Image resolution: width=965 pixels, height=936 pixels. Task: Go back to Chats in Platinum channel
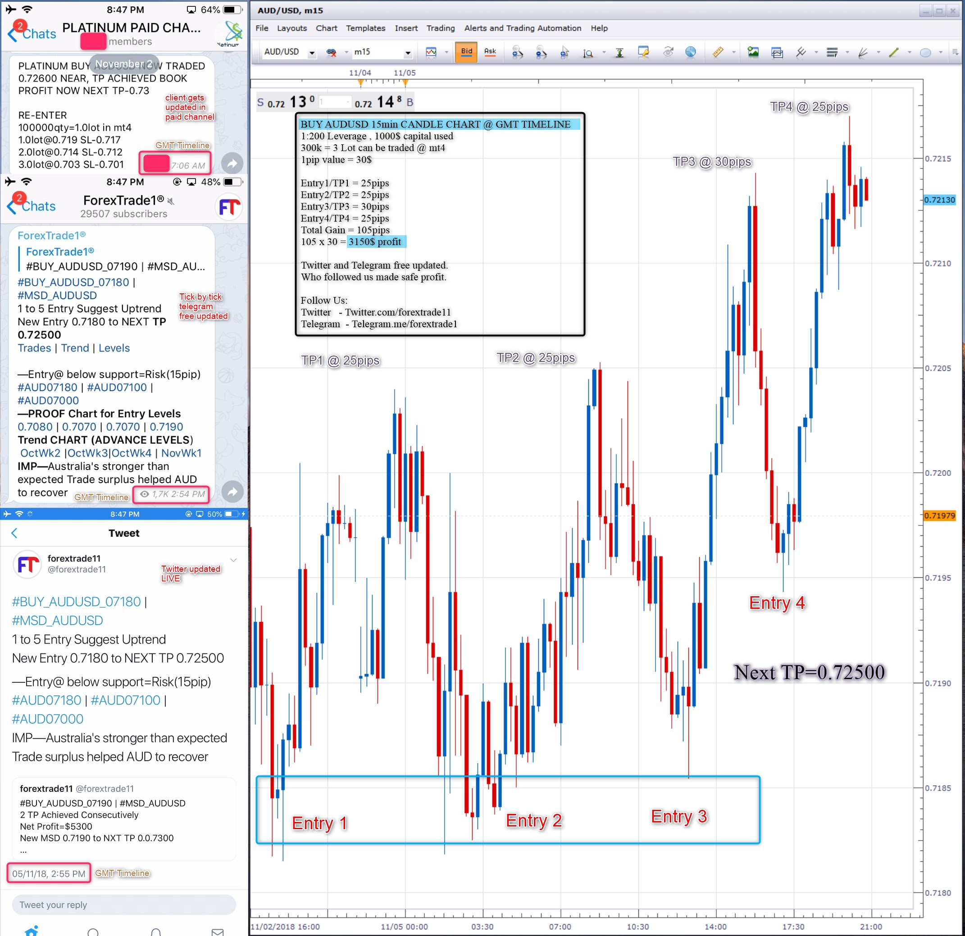coord(32,33)
